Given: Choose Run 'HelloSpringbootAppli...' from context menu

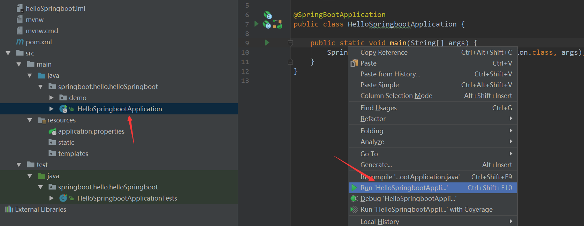Looking at the screenshot, I should [404, 188].
